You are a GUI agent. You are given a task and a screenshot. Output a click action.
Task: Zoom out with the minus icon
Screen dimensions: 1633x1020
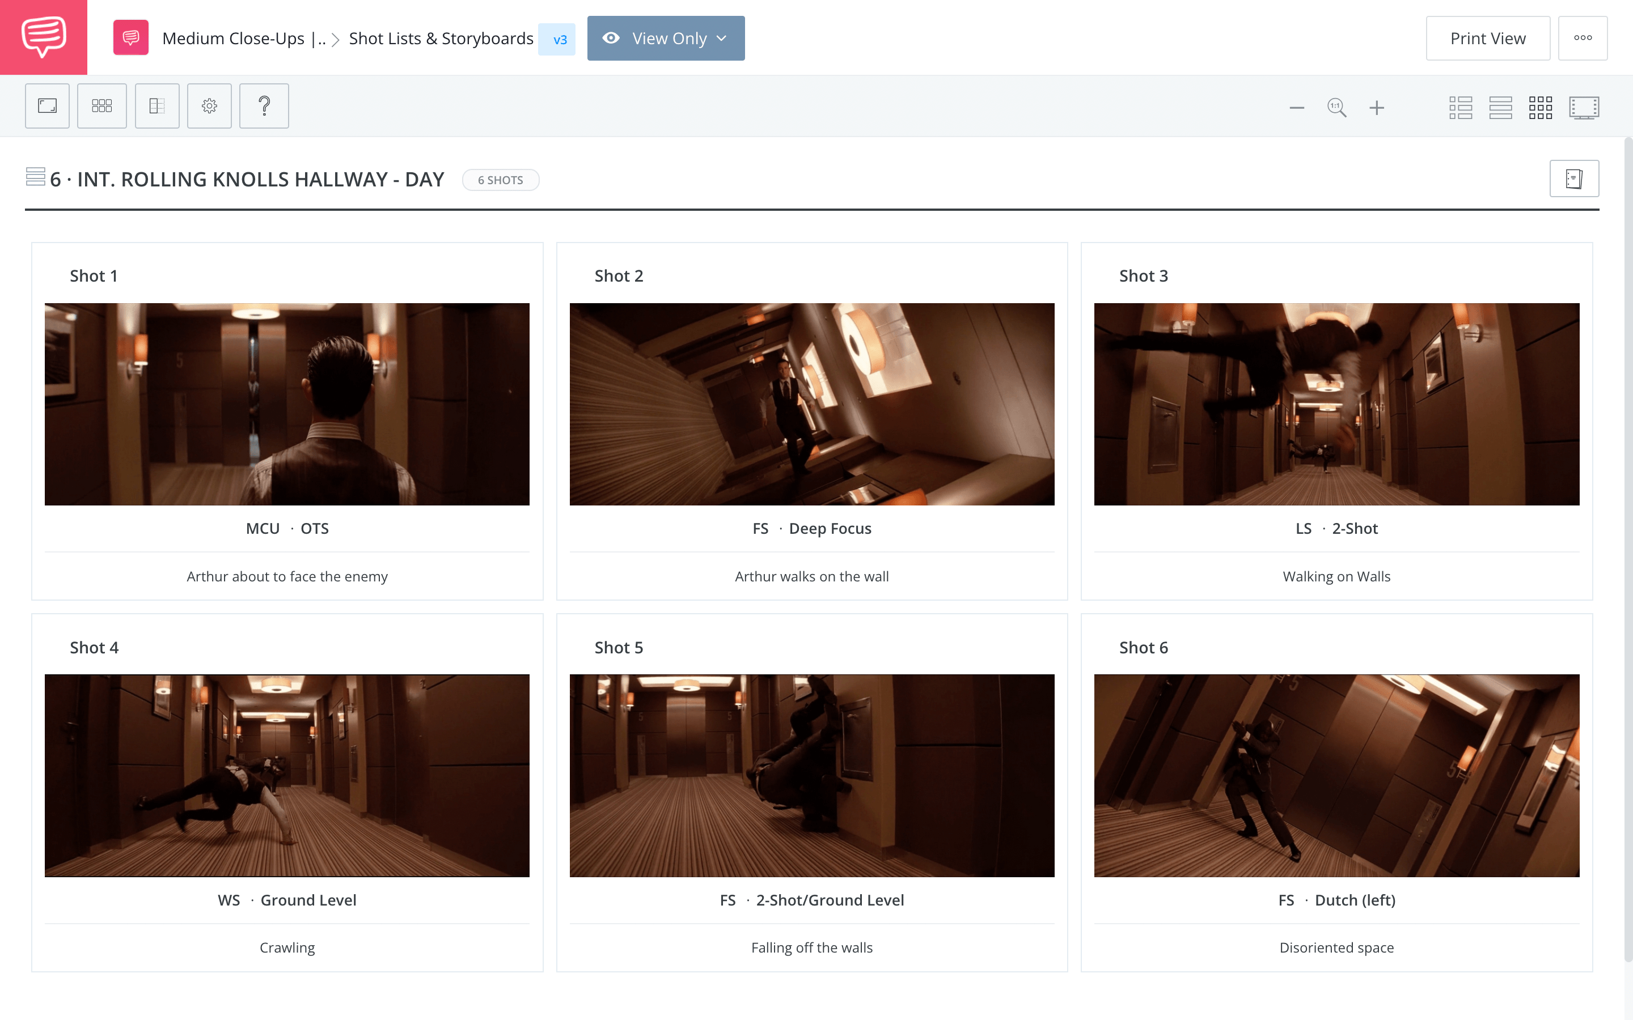coord(1296,108)
